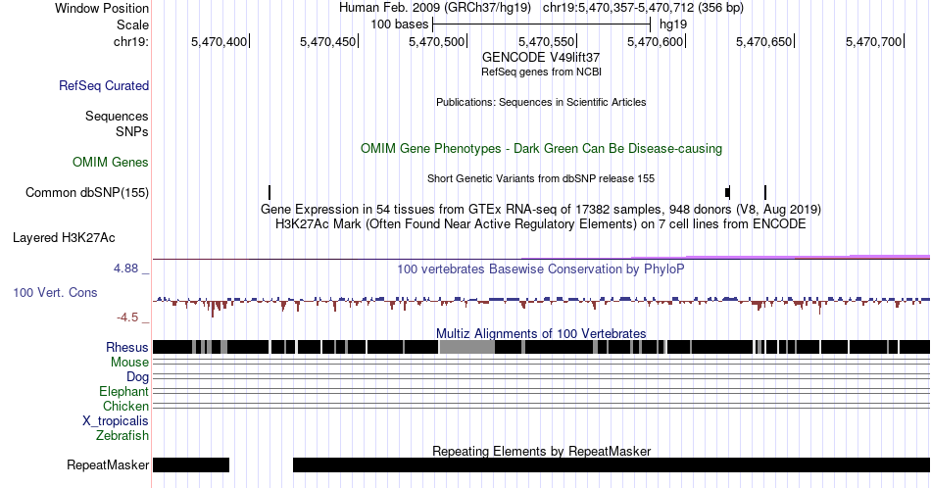Click the Sequences track label
This screenshot has height=488, width=931.
click(117, 116)
